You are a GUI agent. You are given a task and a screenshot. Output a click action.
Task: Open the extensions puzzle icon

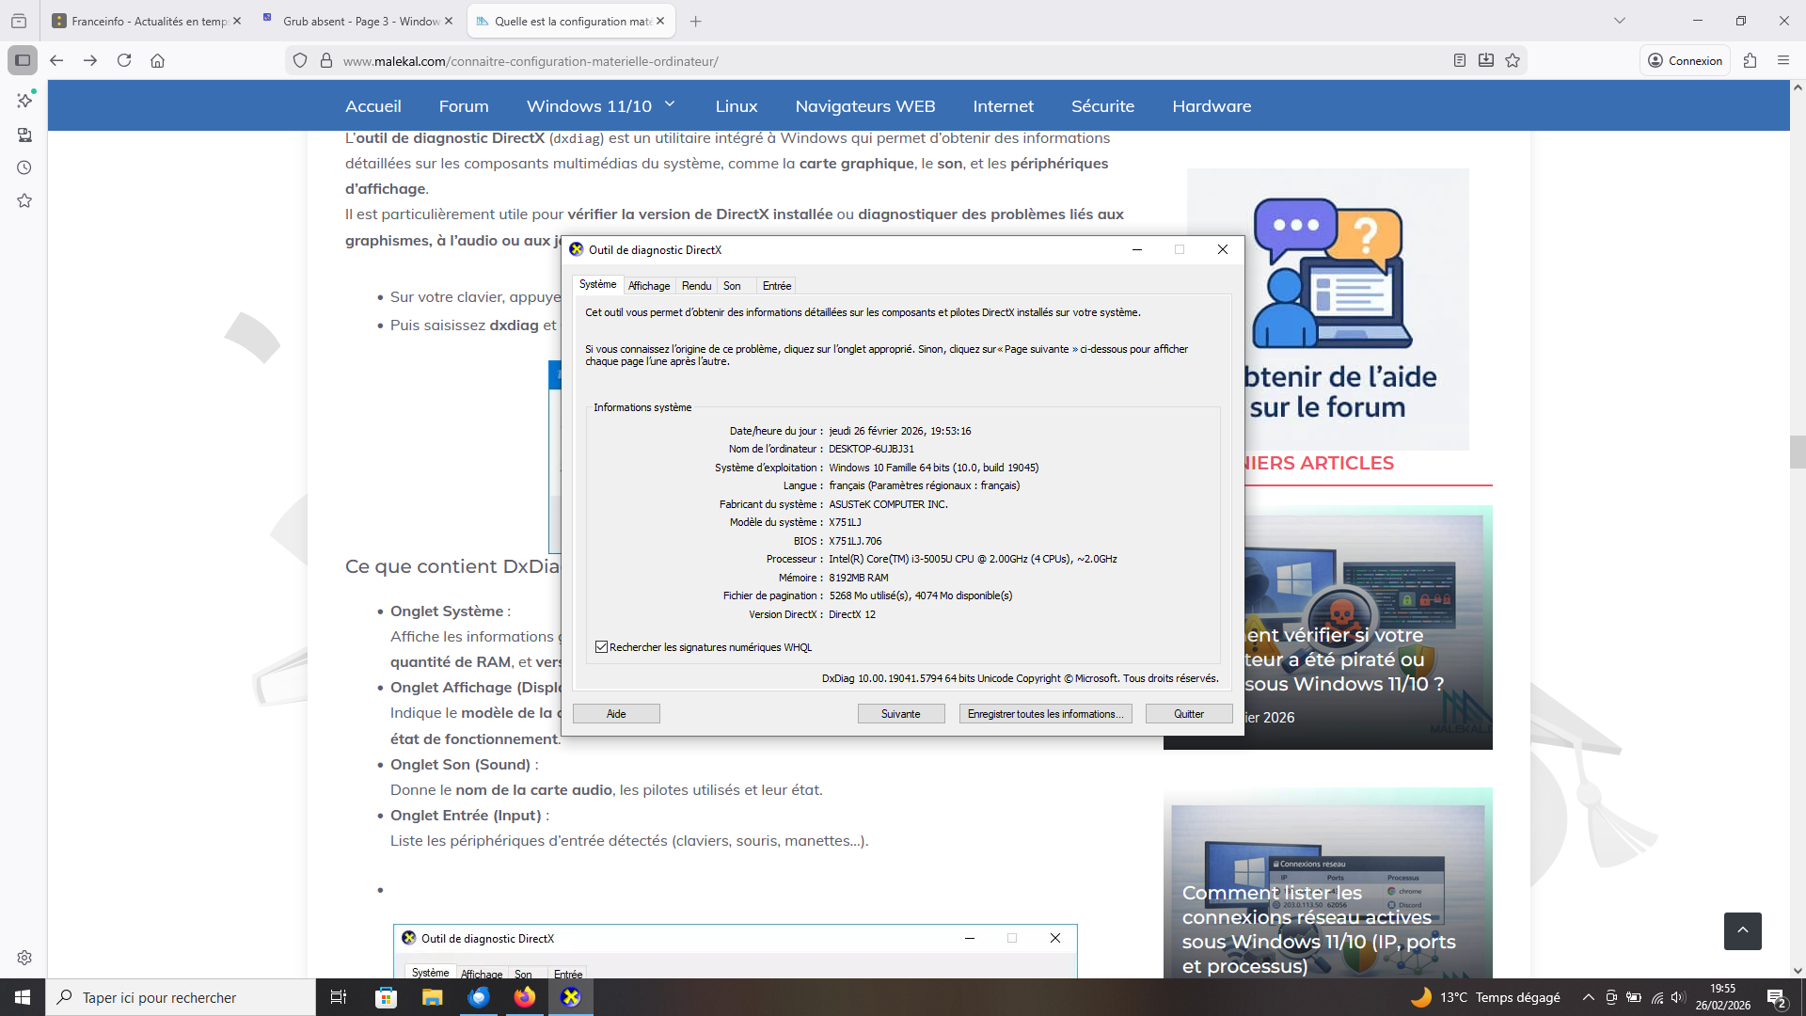(x=1750, y=60)
